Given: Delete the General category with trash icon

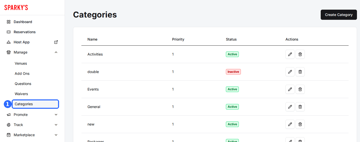Looking at the screenshot, I should coord(300,107).
